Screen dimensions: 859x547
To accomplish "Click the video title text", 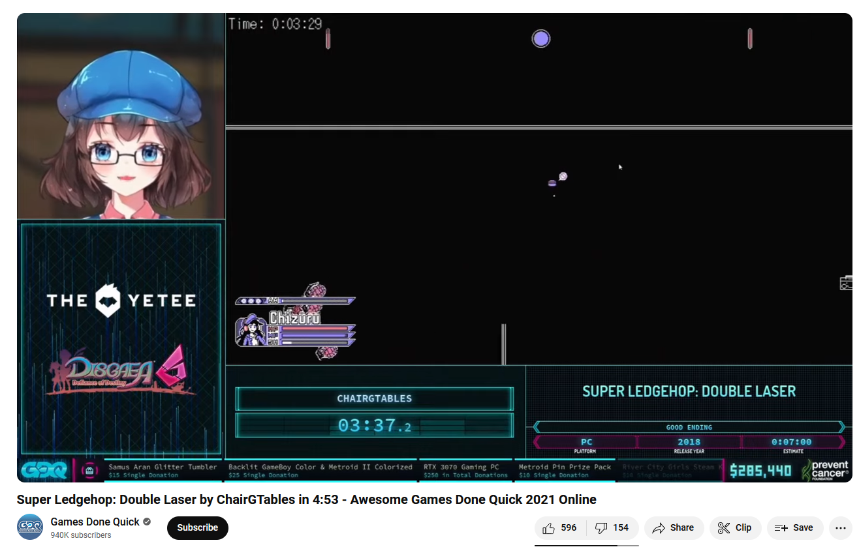I will [306, 500].
